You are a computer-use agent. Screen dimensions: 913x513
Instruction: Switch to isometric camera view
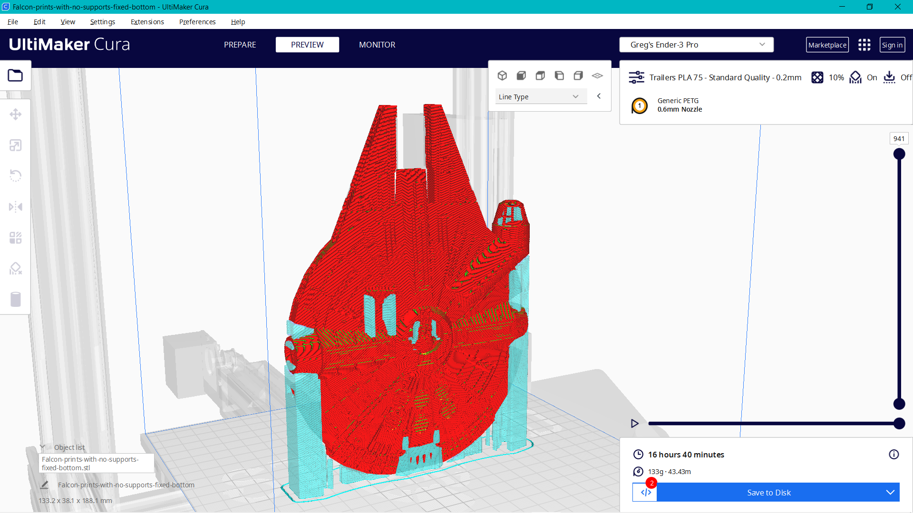(503, 76)
